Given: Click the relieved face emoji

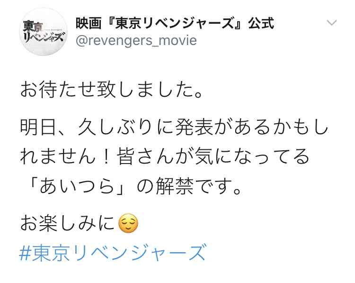Looking at the screenshot, I should coord(128,223).
